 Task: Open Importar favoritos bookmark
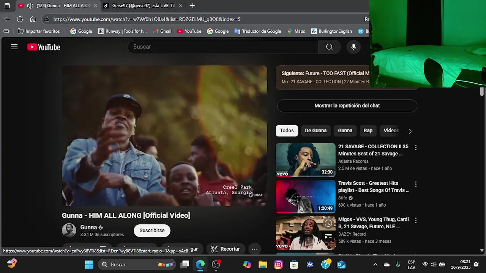(x=39, y=31)
